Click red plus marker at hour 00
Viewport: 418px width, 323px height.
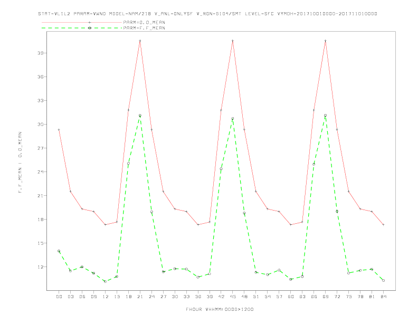[x=59, y=130]
